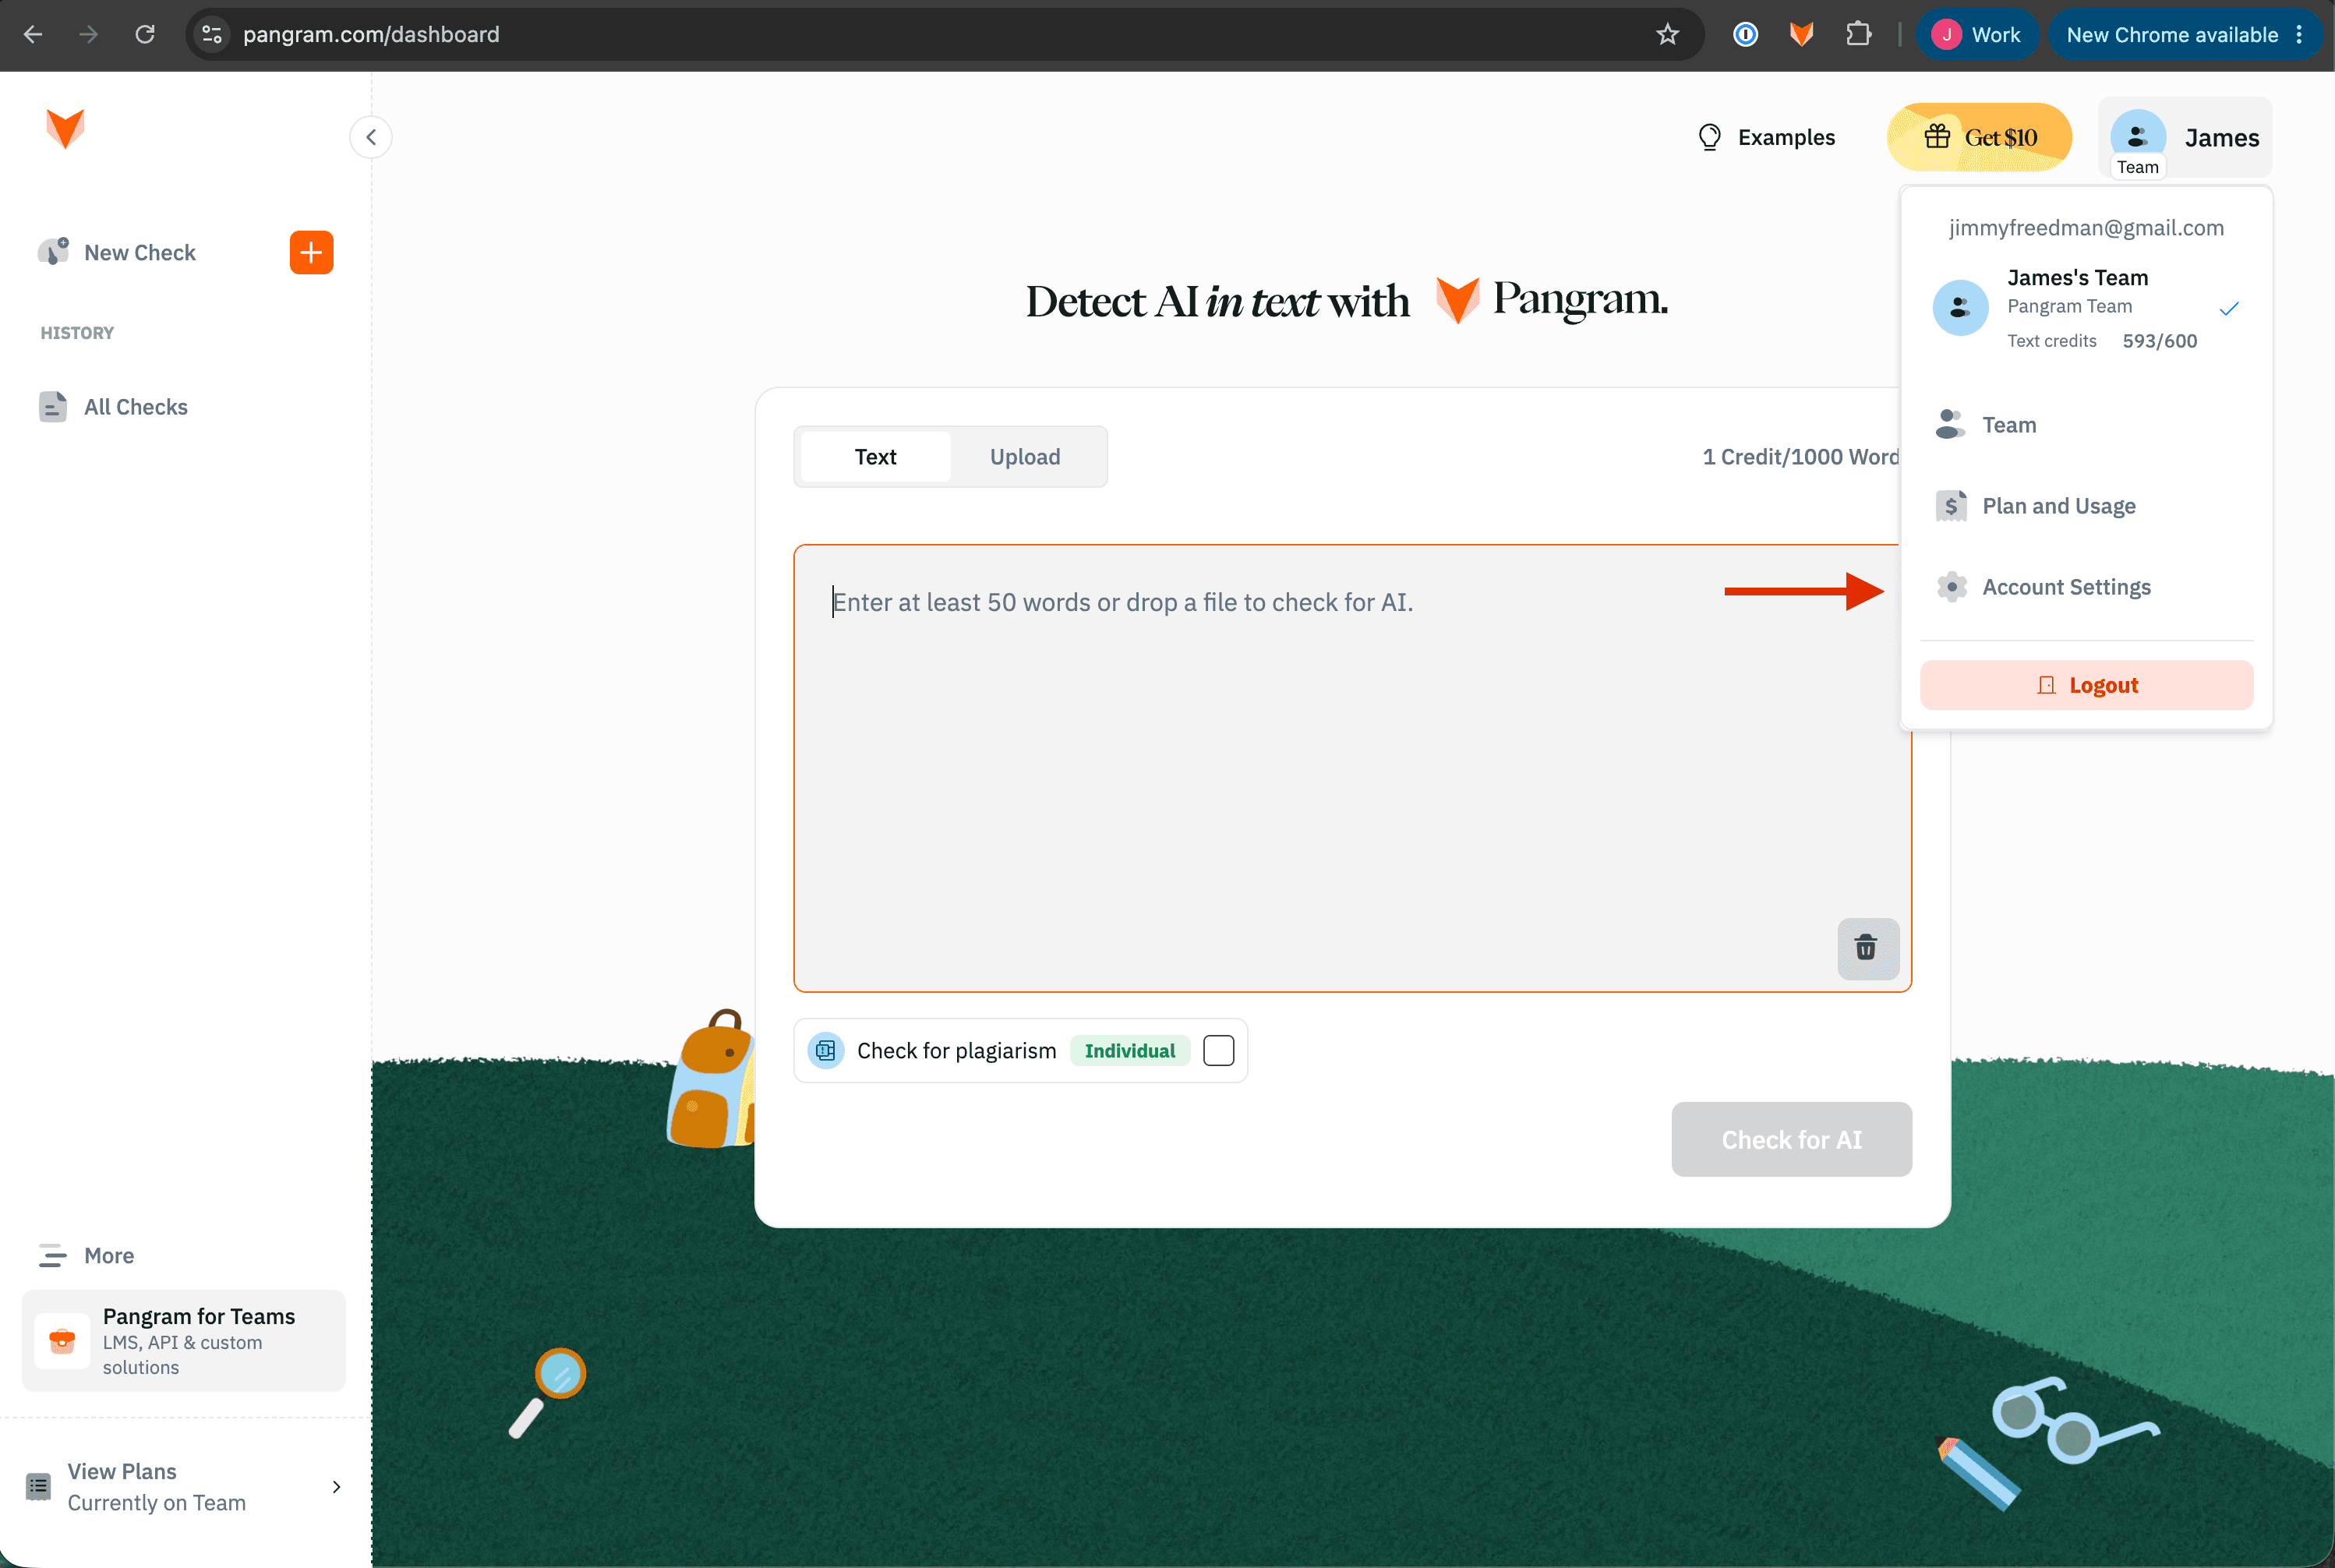2335x1568 pixels.
Task: Start a New Check from the sidebar
Action: (139, 253)
